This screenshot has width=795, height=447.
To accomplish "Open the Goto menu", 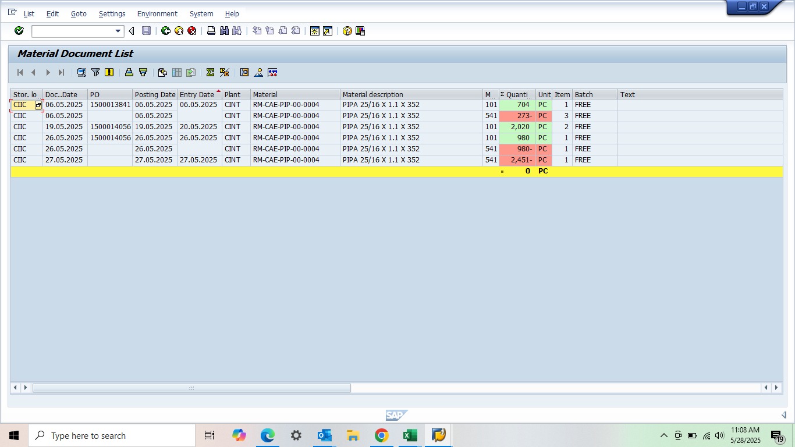I will tap(79, 13).
